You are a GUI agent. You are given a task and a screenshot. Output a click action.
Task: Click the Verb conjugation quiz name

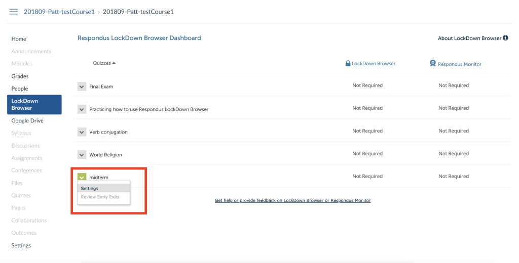point(108,132)
